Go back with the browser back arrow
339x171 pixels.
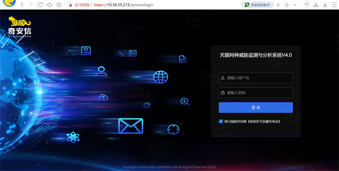(x=22, y=5)
